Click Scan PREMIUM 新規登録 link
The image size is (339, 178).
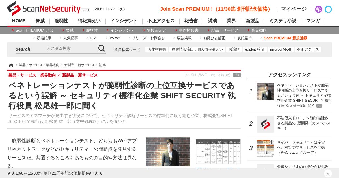pos(285,38)
